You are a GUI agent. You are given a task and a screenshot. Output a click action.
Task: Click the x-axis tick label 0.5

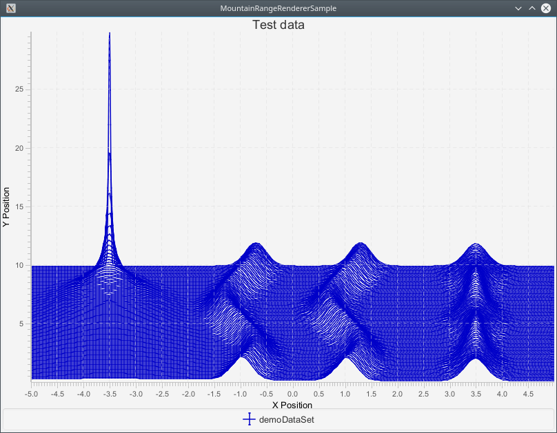click(x=319, y=394)
